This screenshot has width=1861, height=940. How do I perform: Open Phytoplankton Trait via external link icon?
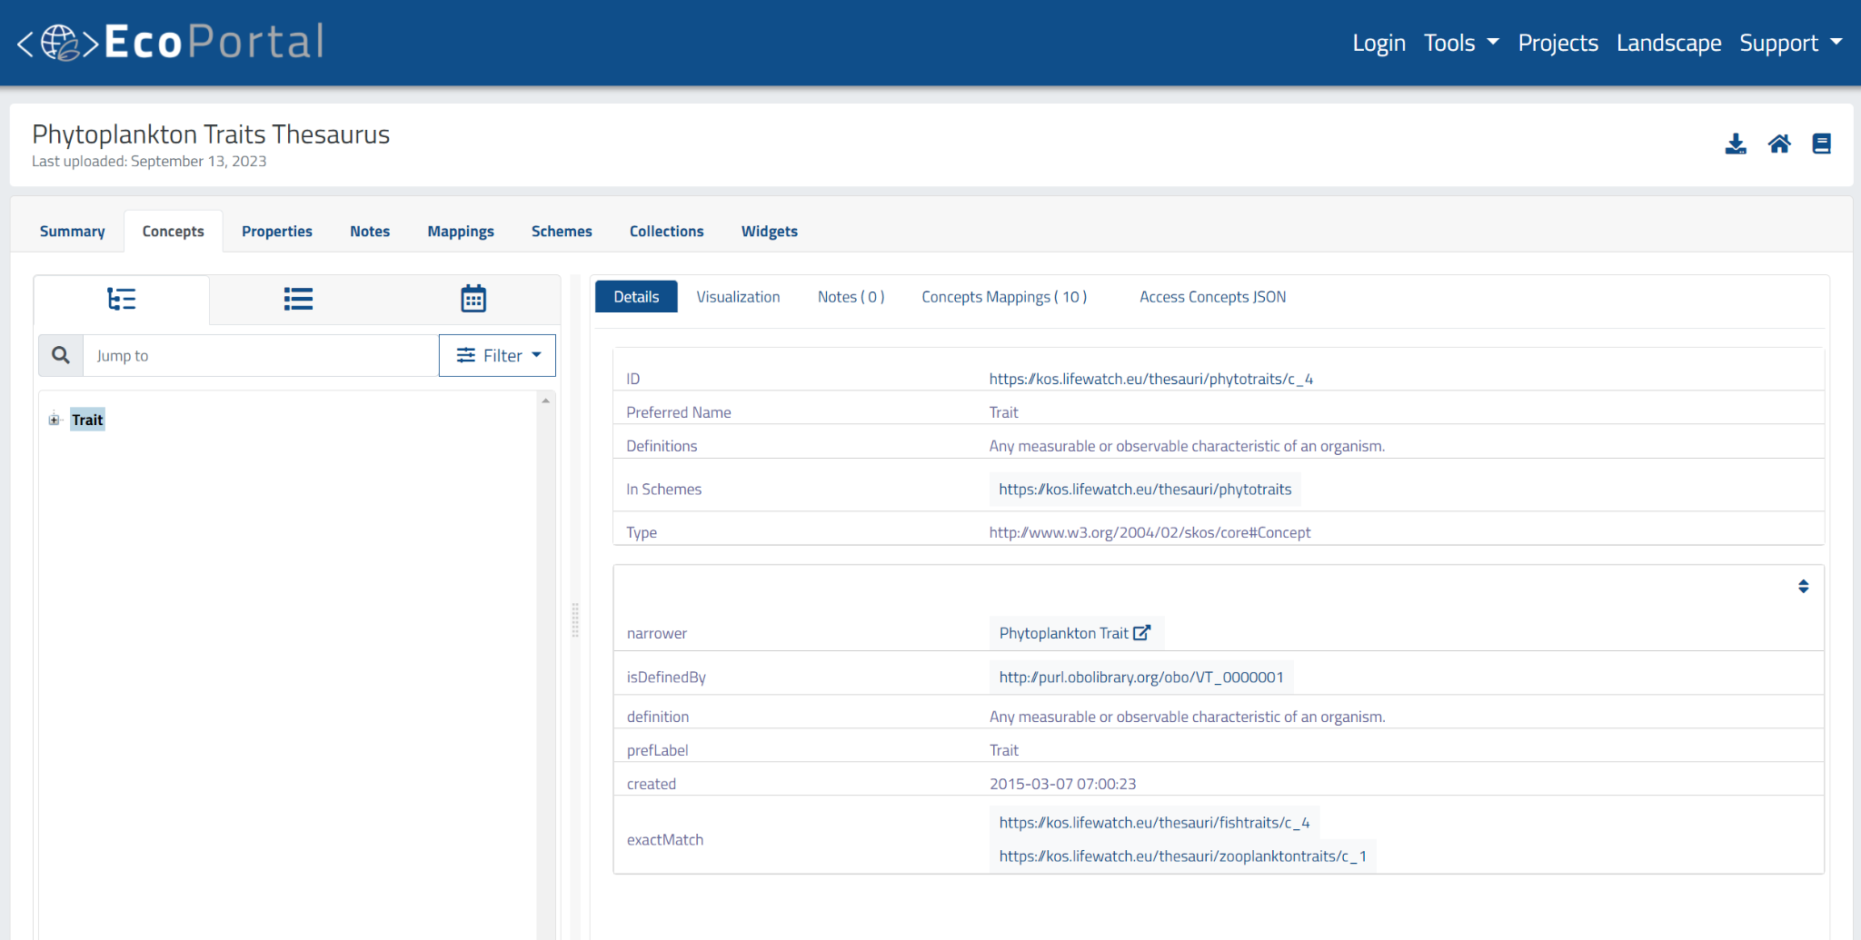(x=1141, y=632)
